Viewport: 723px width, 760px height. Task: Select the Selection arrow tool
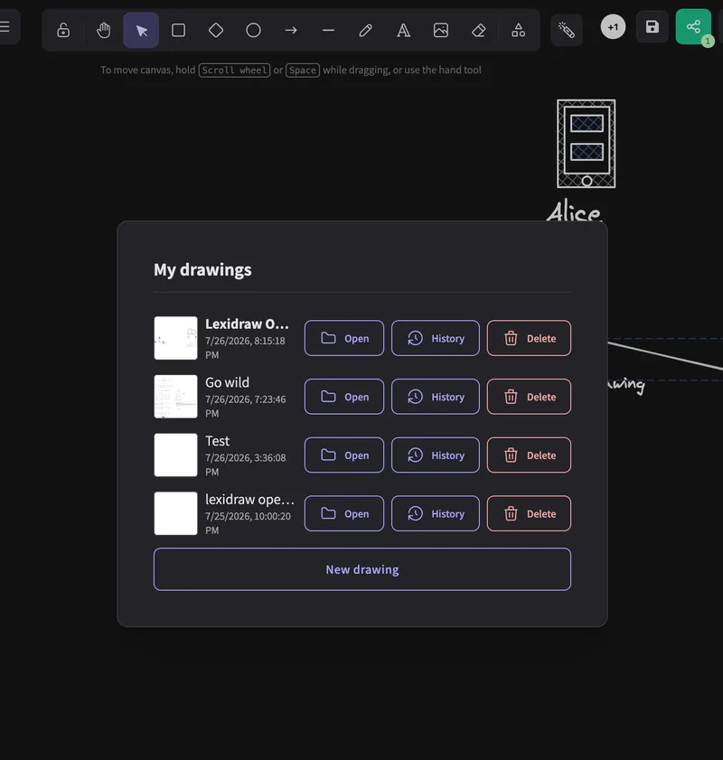(x=141, y=31)
